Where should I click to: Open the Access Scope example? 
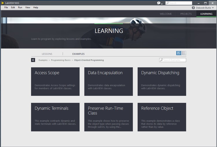[55, 82]
